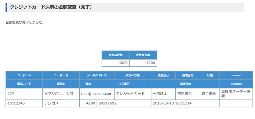Select user id value 777

11,94
